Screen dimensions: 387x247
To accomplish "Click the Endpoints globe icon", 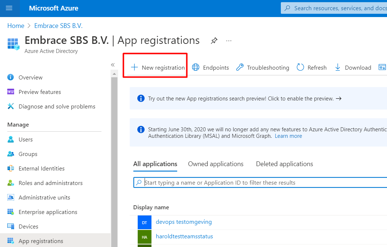I will click(196, 67).
